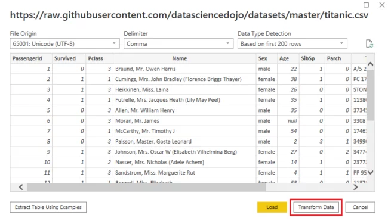Click McCarthy, Mr. Timothy J cell
Viewport: 388px width, 221px height.
point(184,131)
